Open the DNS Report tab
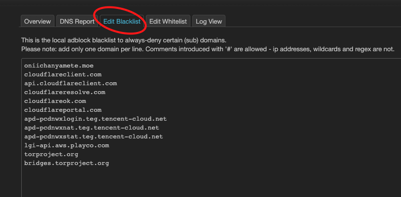Viewport: 401px width, 197px height. (77, 21)
